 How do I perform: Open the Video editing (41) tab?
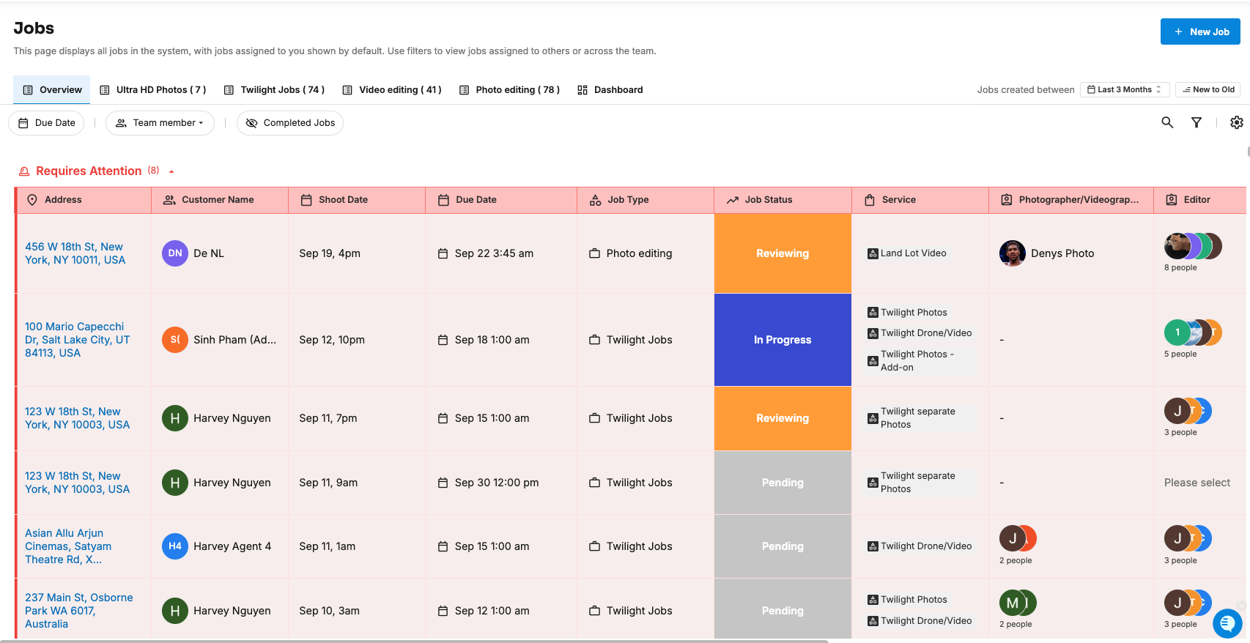point(392,90)
